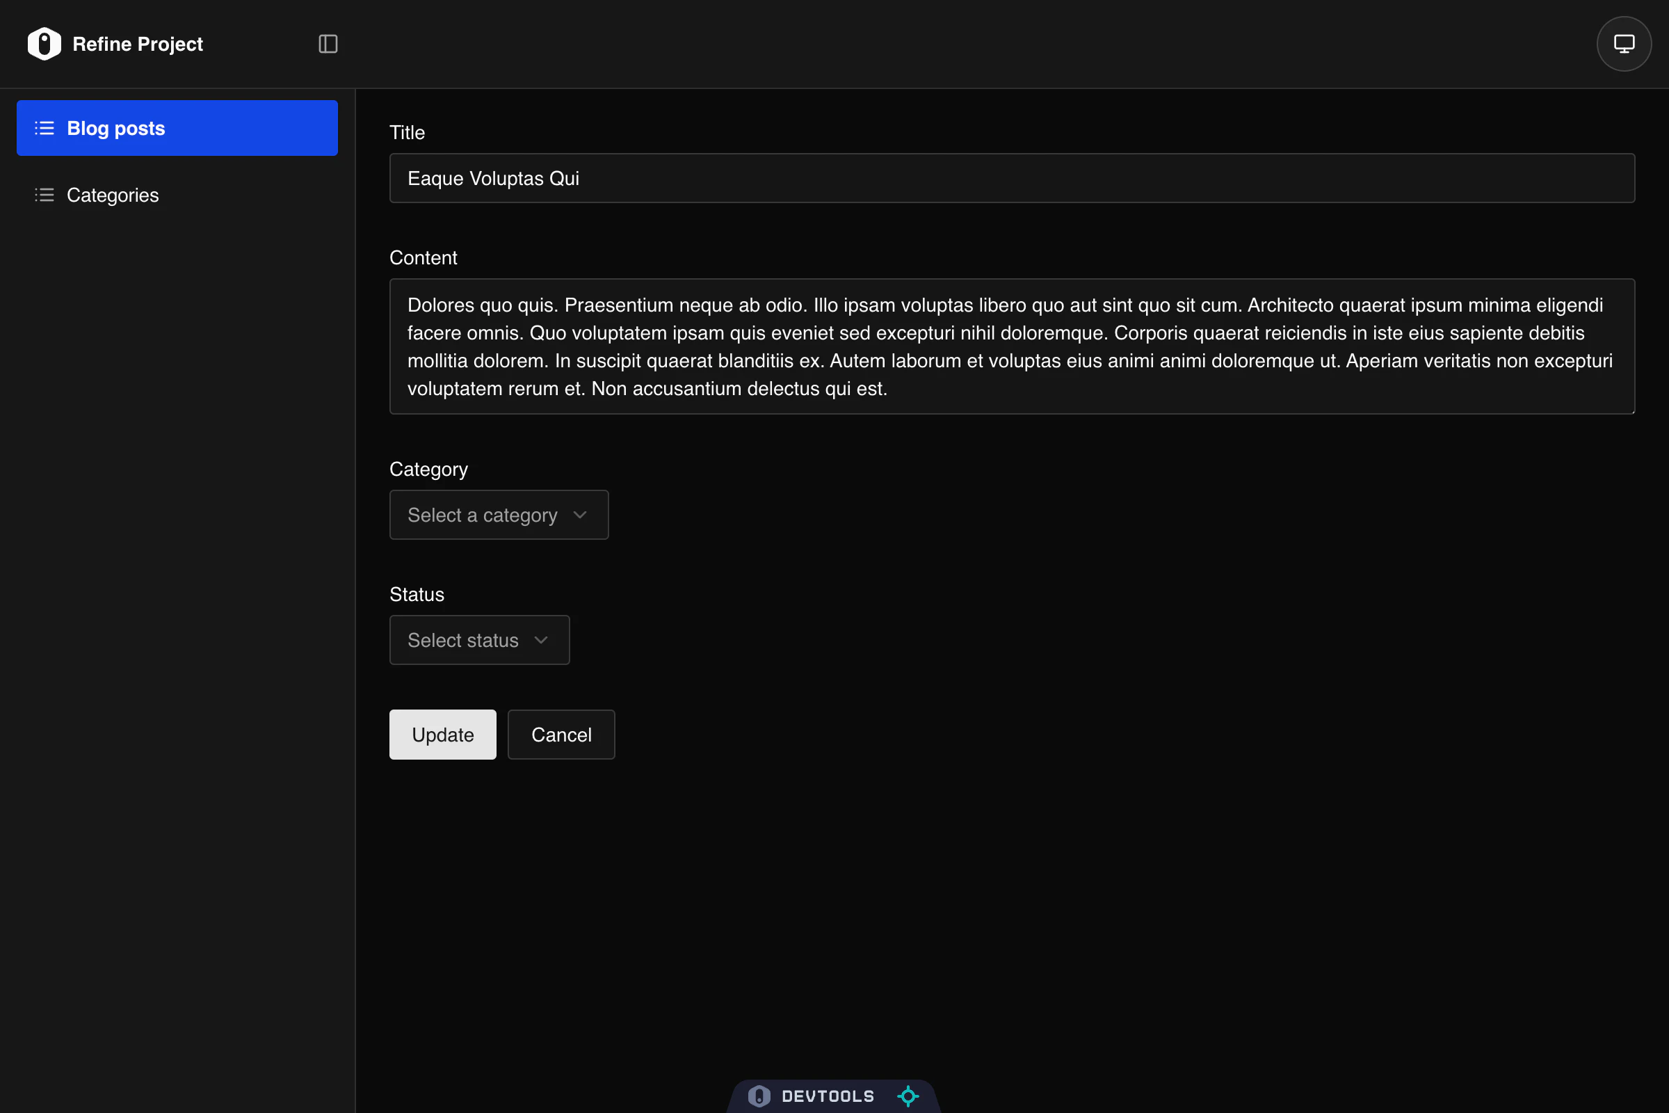Cancel editing with the Cancel button
The width and height of the screenshot is (1669, 1113).
[561, 734]
